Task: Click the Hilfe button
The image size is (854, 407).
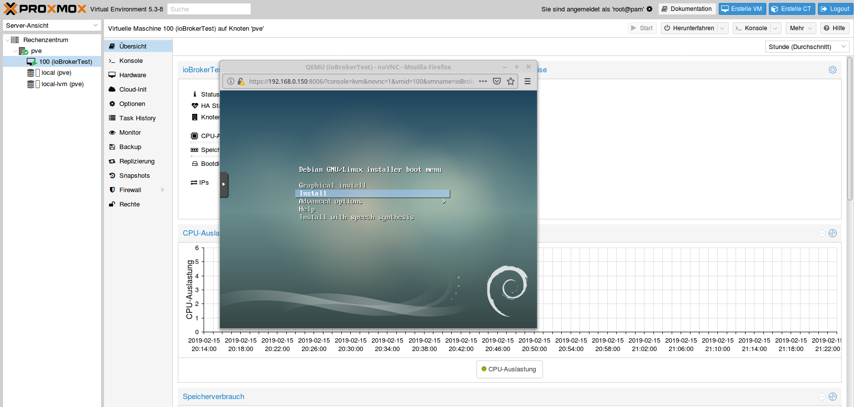Action: 835,28
